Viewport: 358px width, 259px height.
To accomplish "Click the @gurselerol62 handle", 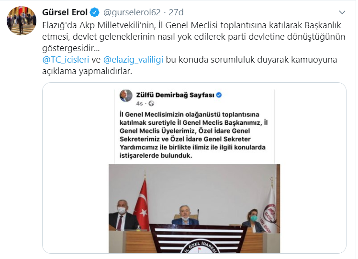I will 132,12.
